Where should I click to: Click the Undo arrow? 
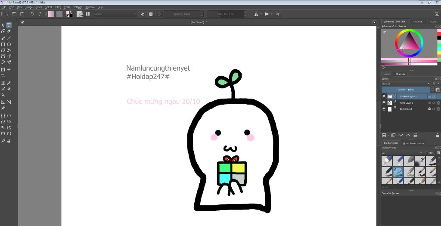[x=32, y=14]
